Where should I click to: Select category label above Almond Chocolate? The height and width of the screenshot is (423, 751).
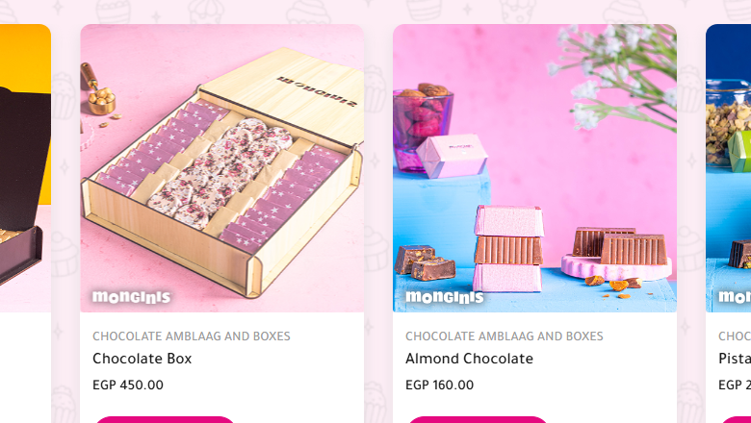coord(505,336)
